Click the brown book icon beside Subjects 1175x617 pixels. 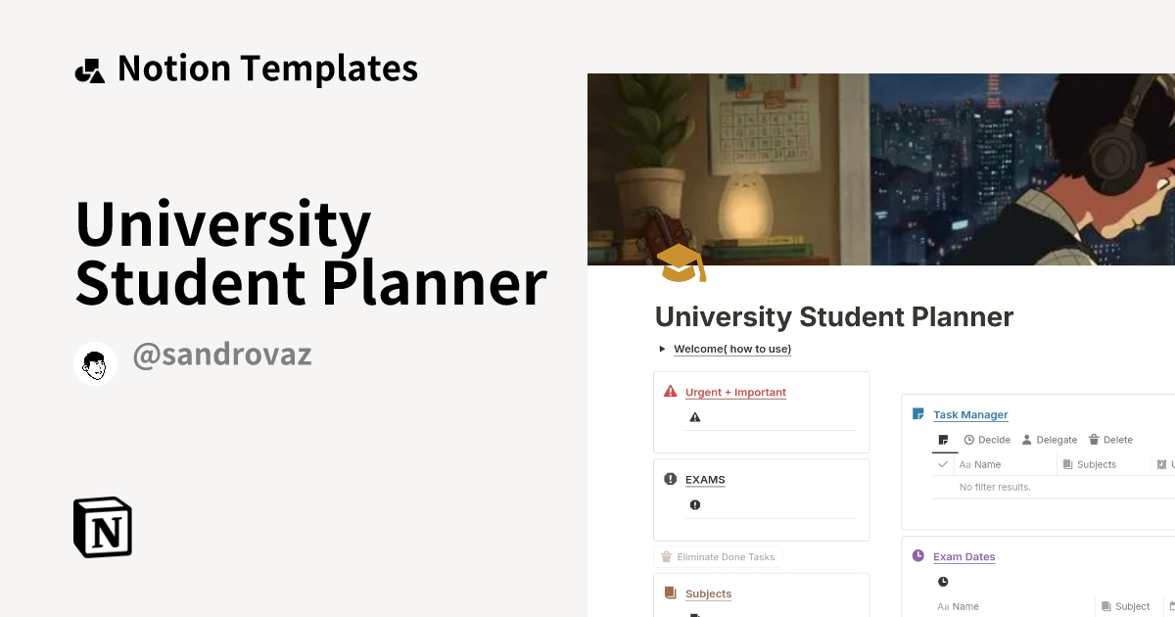tap(670, 593)
